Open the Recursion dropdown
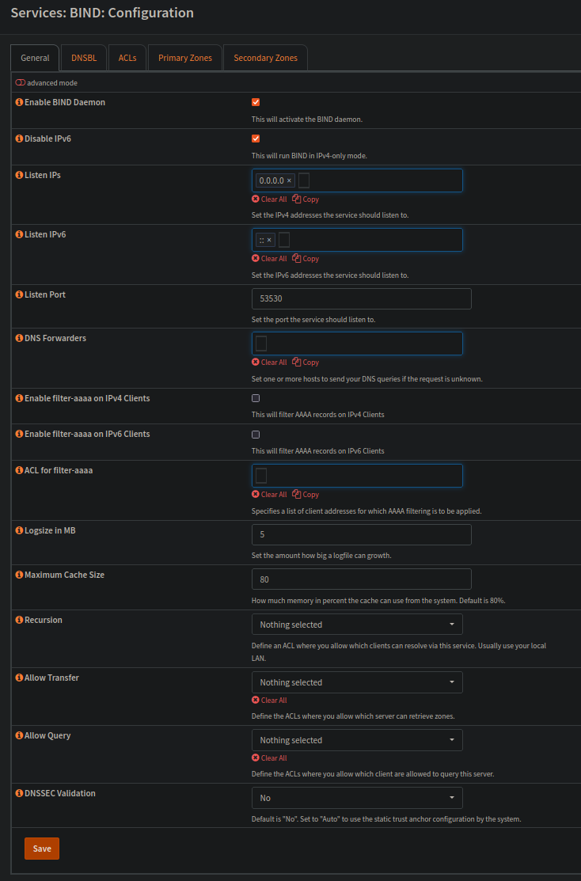The height and width of the screenshot is (881, 581). (x=357, y=625)
